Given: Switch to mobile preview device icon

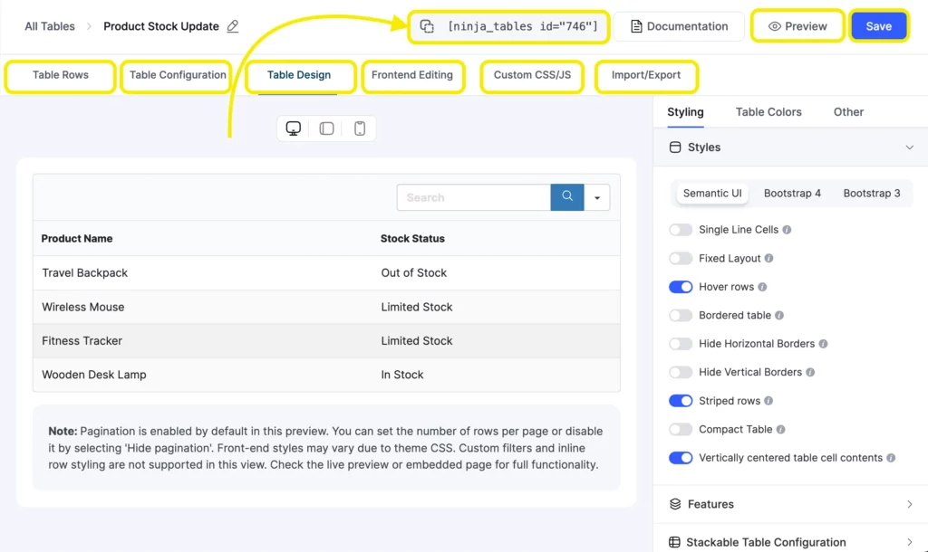Looking at the screenshot, I should pyautogui.click(x=360, y=128).
